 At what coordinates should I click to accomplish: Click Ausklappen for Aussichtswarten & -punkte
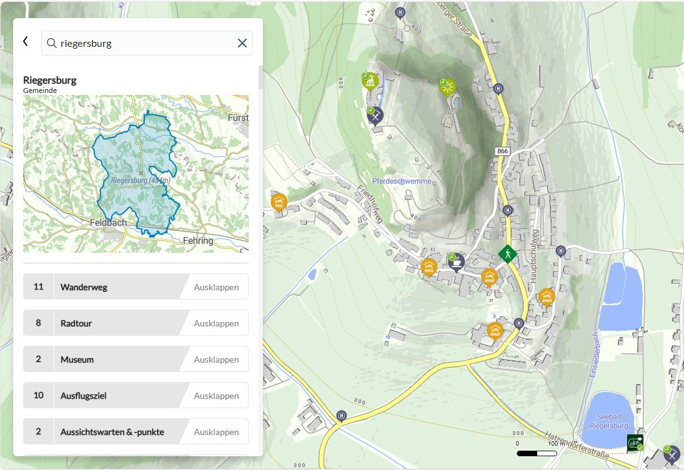coord(216,432)
